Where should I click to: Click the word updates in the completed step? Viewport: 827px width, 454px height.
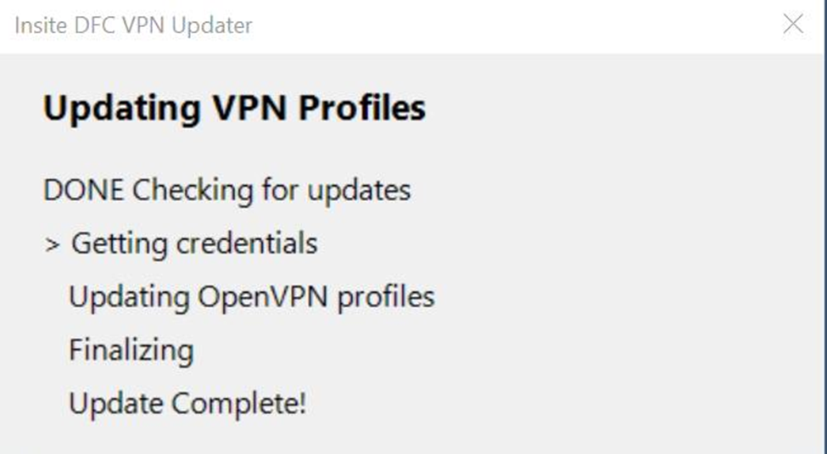tap(359, 190)
